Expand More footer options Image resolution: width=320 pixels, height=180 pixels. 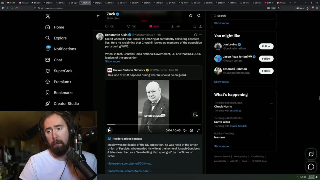[x=246, y=161]
